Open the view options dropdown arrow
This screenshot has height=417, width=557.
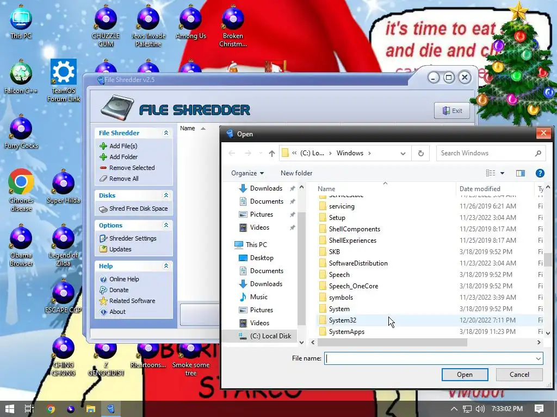pyautogui.click(x=502, y=173)
